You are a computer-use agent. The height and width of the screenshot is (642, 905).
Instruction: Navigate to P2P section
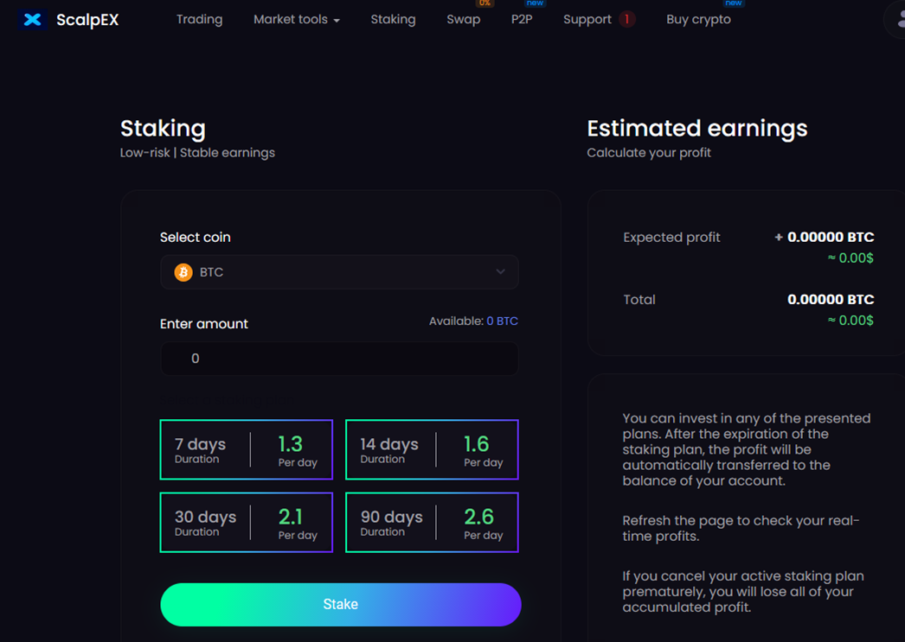tap(522, 20)
